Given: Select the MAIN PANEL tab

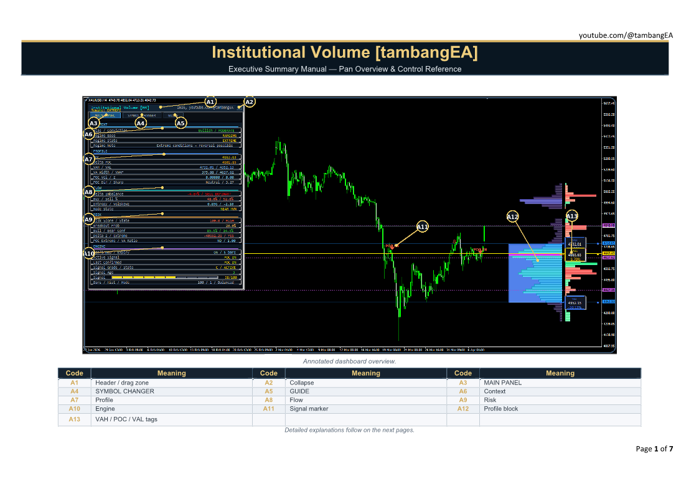Looking at the screenshot, I should [x=105, y=115].
